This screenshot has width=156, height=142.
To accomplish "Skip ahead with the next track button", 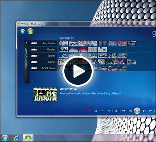I will point(144,111).
